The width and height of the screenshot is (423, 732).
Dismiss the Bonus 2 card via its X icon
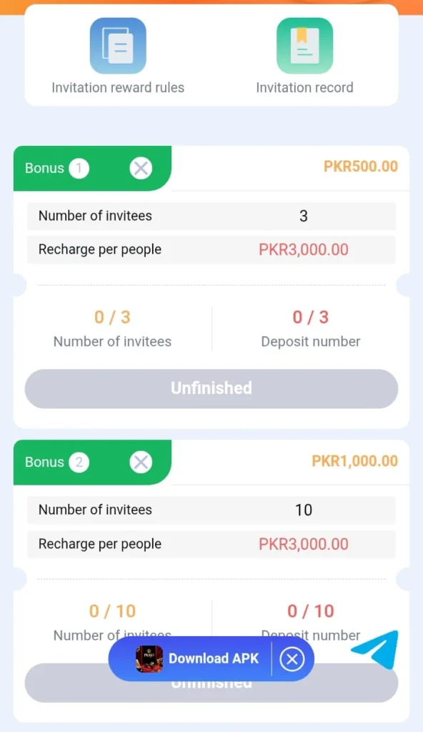pyautogui.click(x=141, y=463)
